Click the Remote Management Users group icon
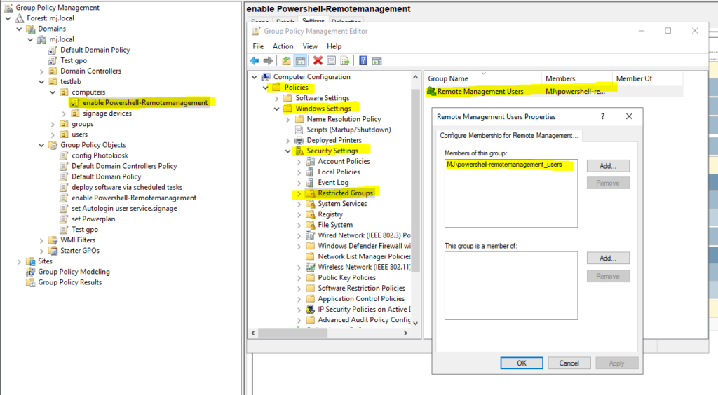 click(x=431, y=92)
